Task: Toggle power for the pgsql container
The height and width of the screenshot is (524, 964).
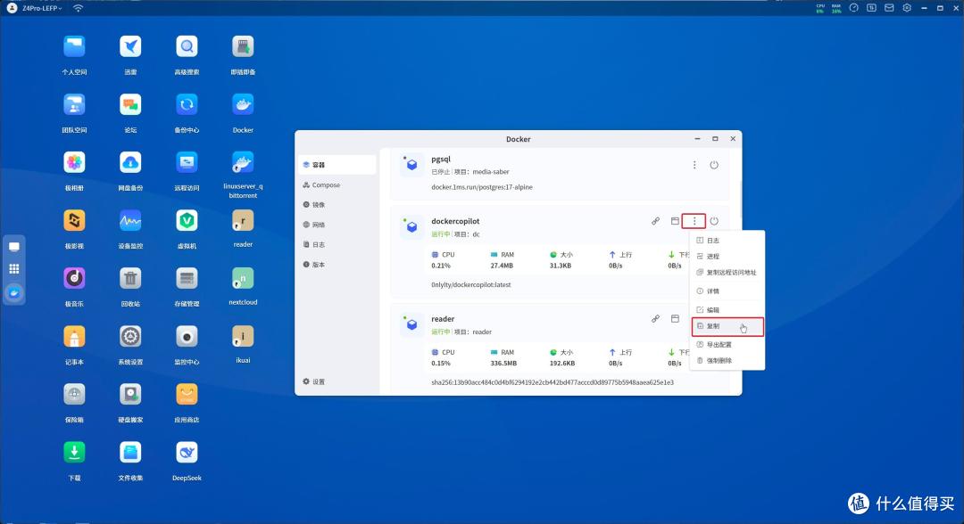Action: [714, 165]
